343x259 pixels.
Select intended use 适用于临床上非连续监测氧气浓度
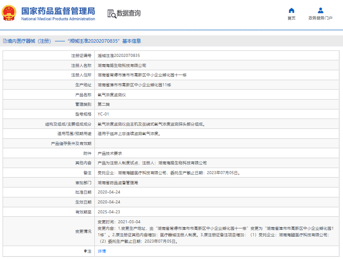(x=129, y=134)
